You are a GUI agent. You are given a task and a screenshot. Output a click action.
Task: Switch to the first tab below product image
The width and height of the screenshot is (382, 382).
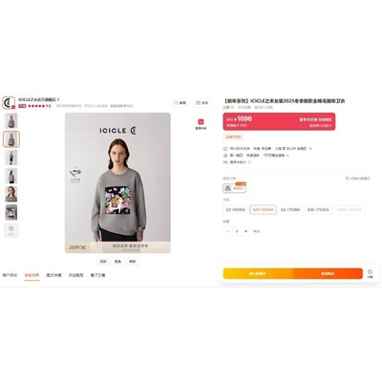10,275
